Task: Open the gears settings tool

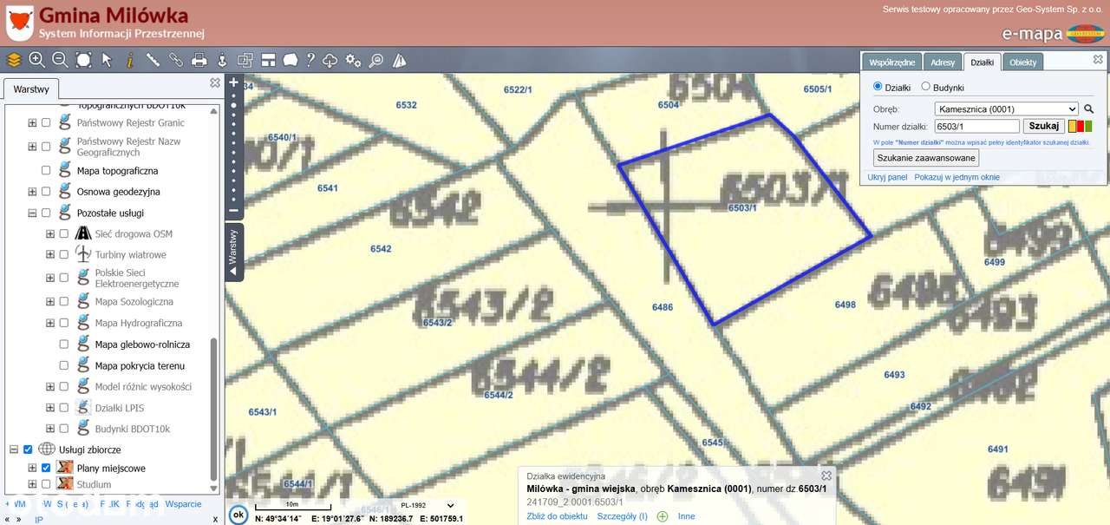Action: 353,60
